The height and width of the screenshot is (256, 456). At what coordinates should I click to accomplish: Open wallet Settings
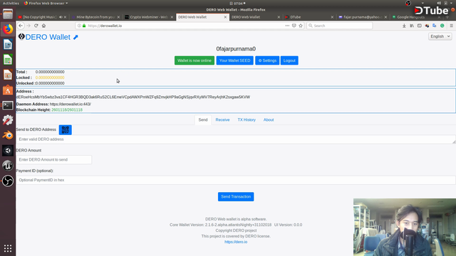click(x=267, y=60)
